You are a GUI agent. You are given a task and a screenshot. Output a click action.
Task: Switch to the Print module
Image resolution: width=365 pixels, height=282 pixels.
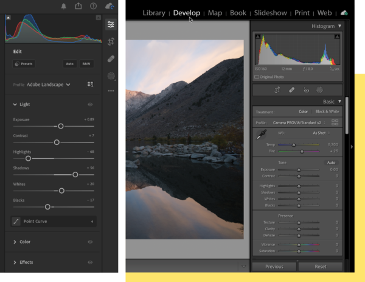[x=302, y=13]
